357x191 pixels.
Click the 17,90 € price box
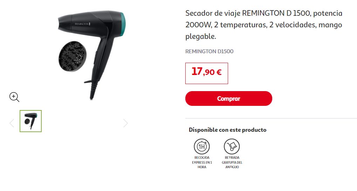[206, 73]
